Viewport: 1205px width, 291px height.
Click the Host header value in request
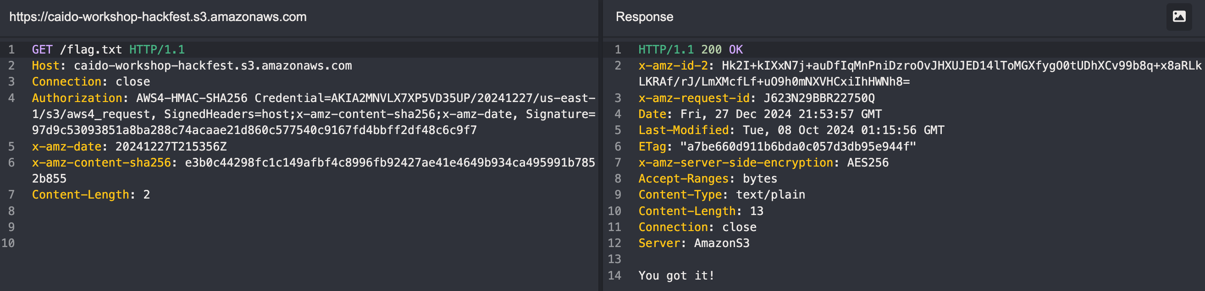click(x=213, y=66)
